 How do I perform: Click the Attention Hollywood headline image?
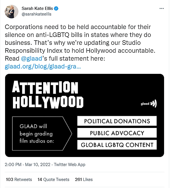(48, 95)
